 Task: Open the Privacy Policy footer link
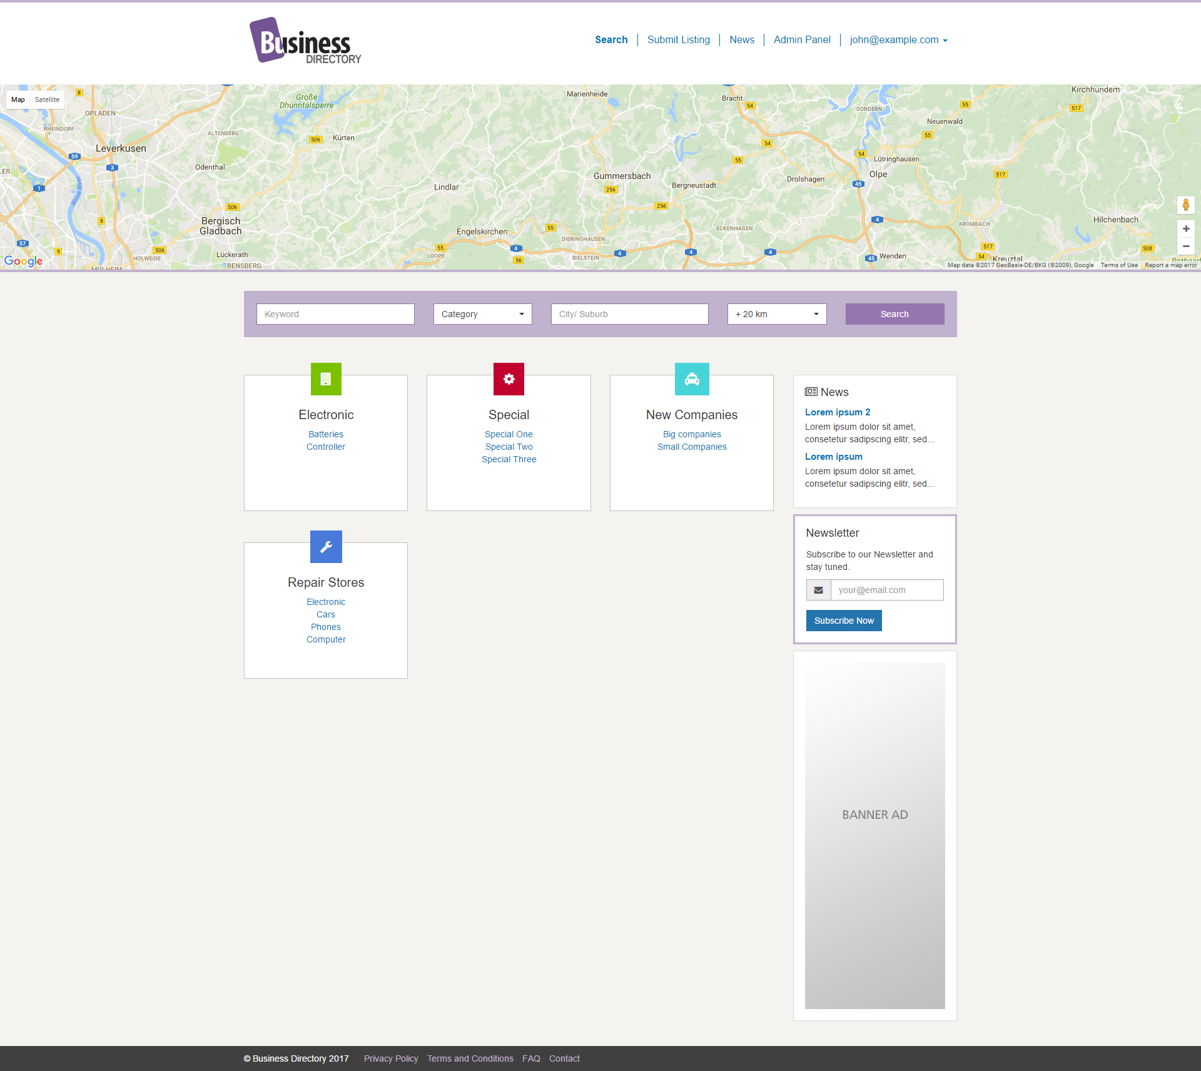click(x=391, y=1058)
